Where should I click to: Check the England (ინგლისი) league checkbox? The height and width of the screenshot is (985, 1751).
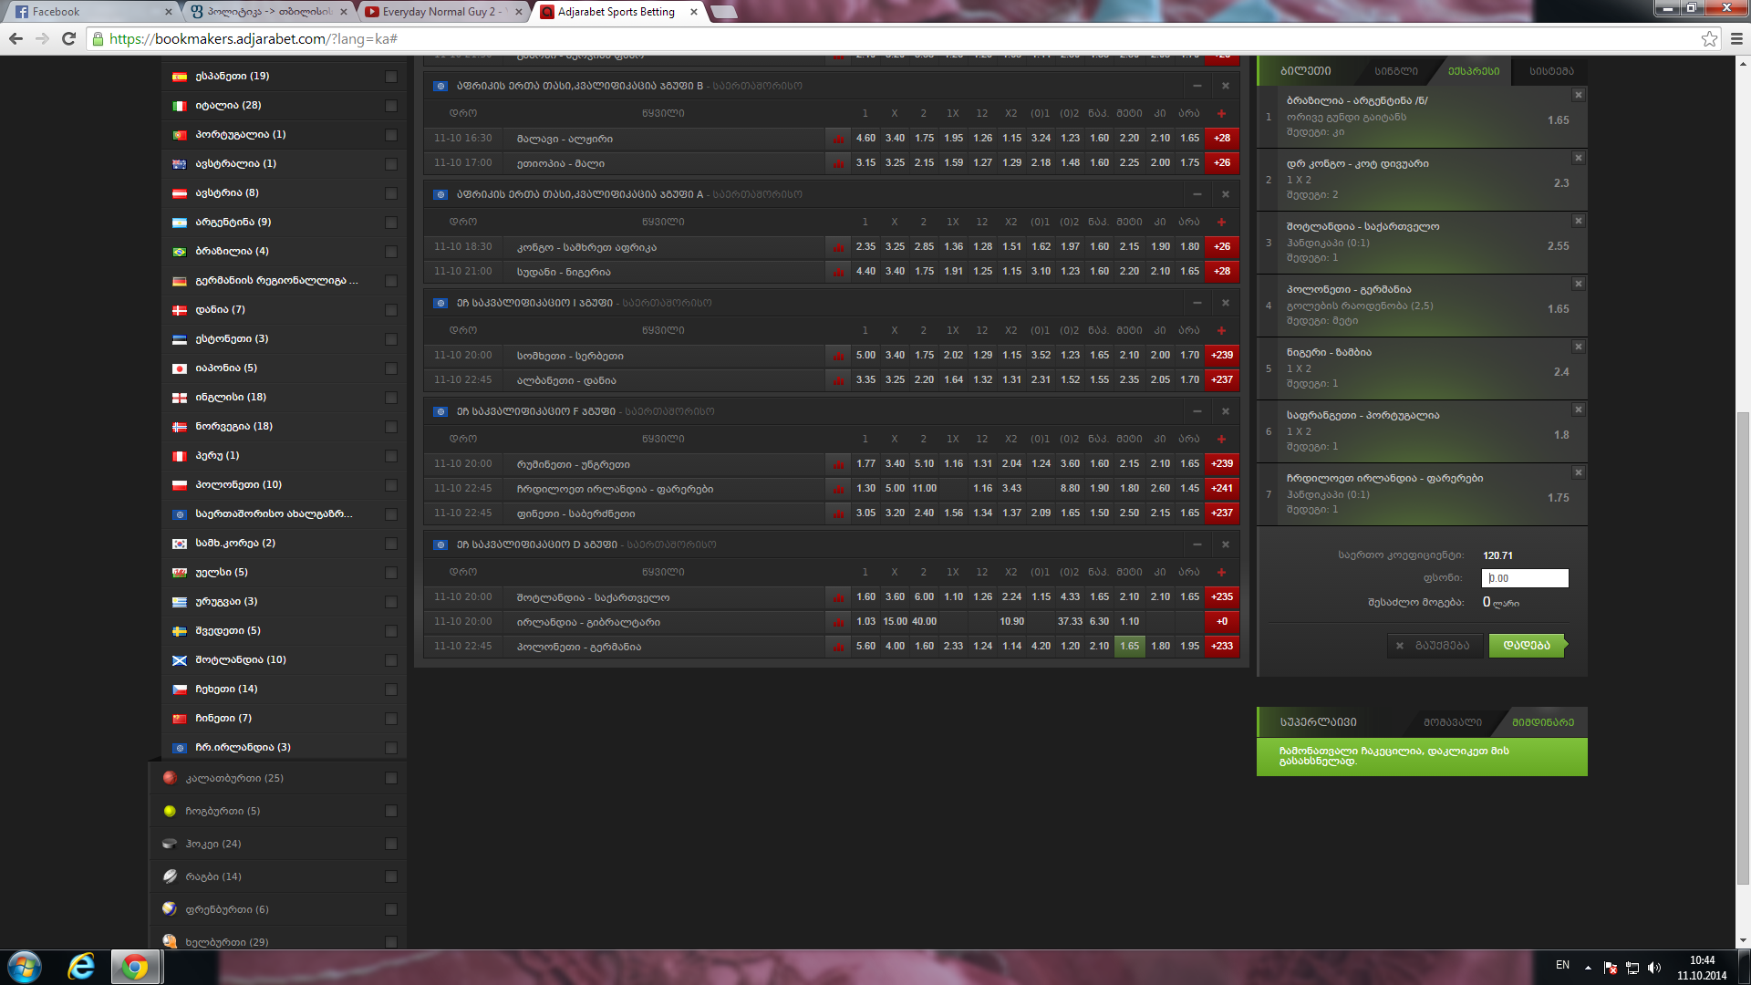pyautogui.click(x=391, y=398)
